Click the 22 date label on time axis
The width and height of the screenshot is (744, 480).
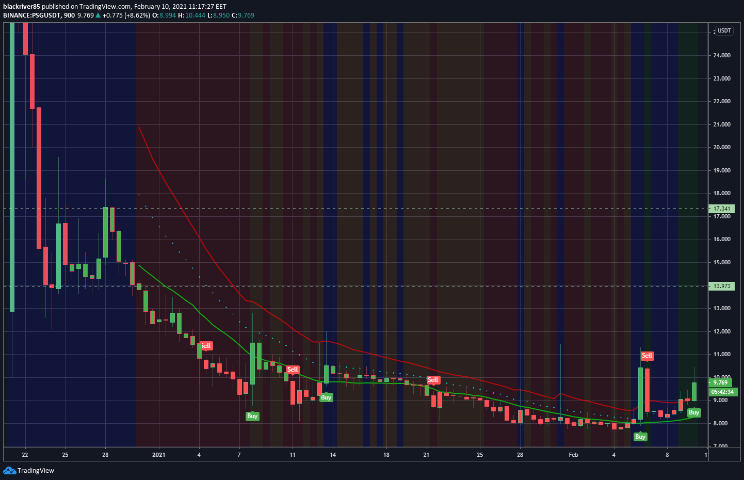coord(25,455)
